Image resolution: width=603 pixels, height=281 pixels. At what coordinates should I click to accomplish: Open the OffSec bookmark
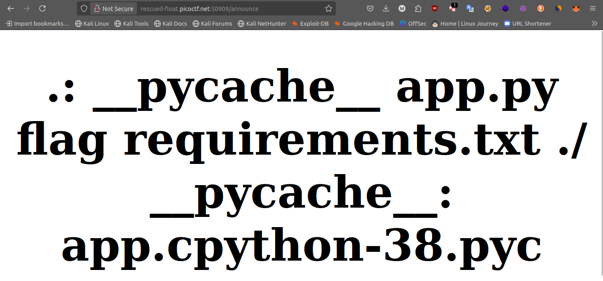[x=413, y=23]
